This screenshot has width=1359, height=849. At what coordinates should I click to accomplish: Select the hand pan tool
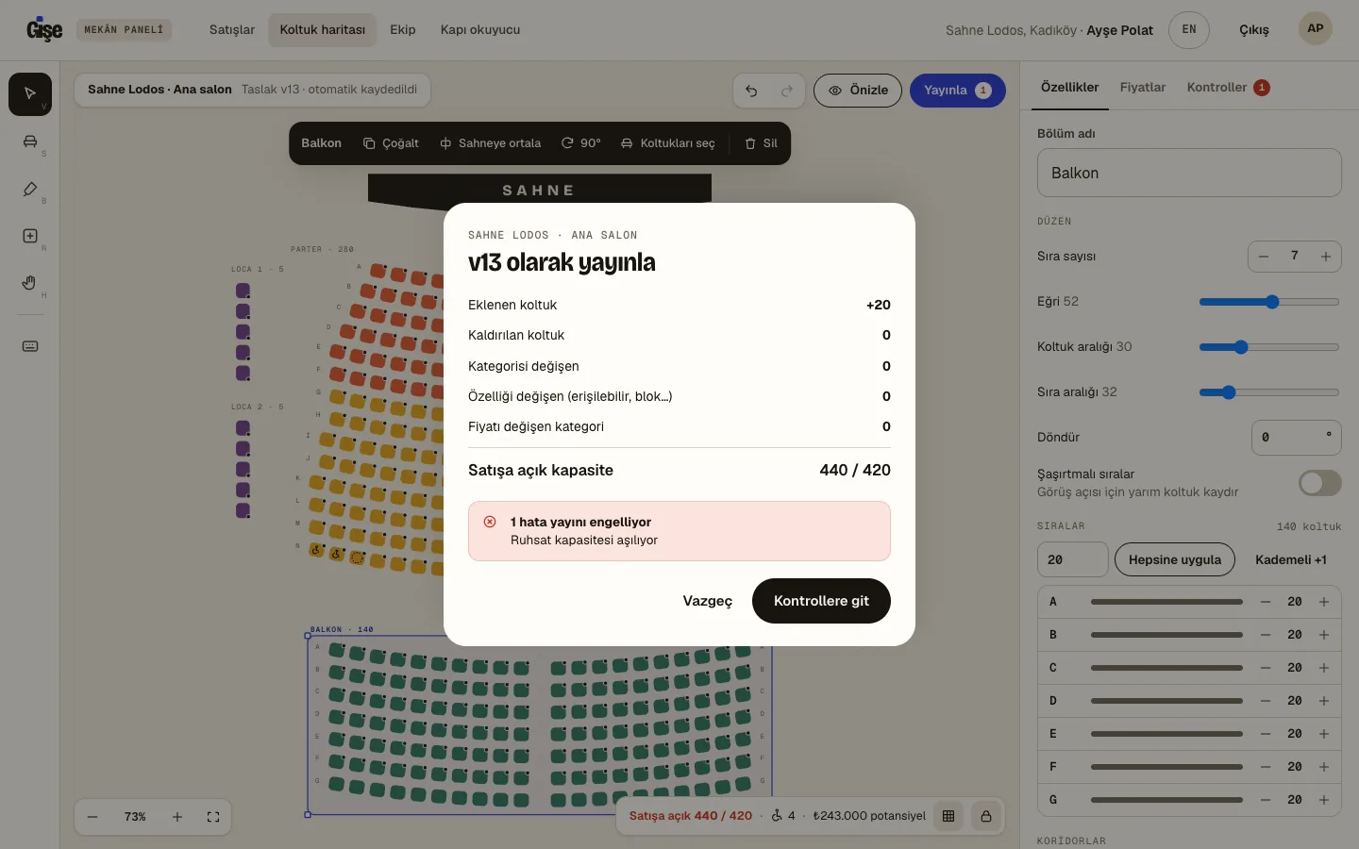[x=30, y=283]
